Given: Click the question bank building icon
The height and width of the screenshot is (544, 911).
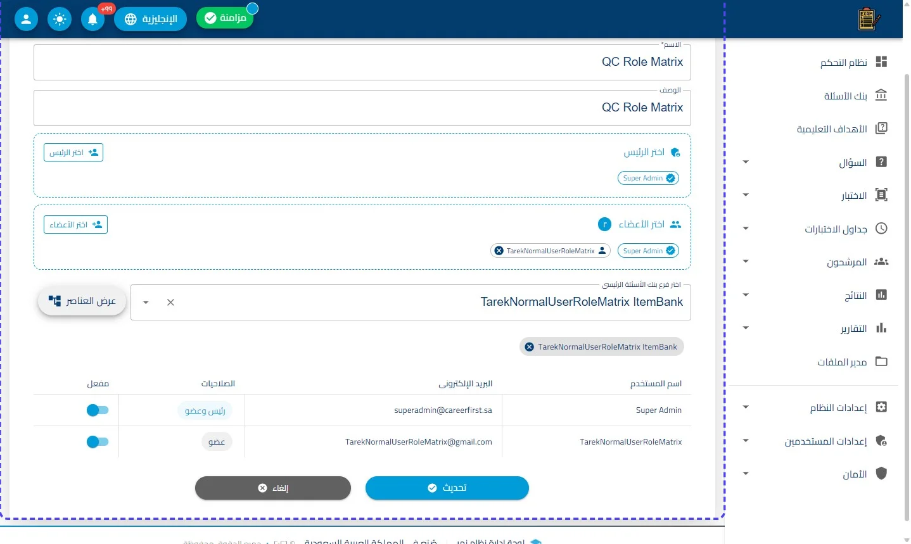Looking at the screenshot, I should pyautogui.click(x=881, y=96).
